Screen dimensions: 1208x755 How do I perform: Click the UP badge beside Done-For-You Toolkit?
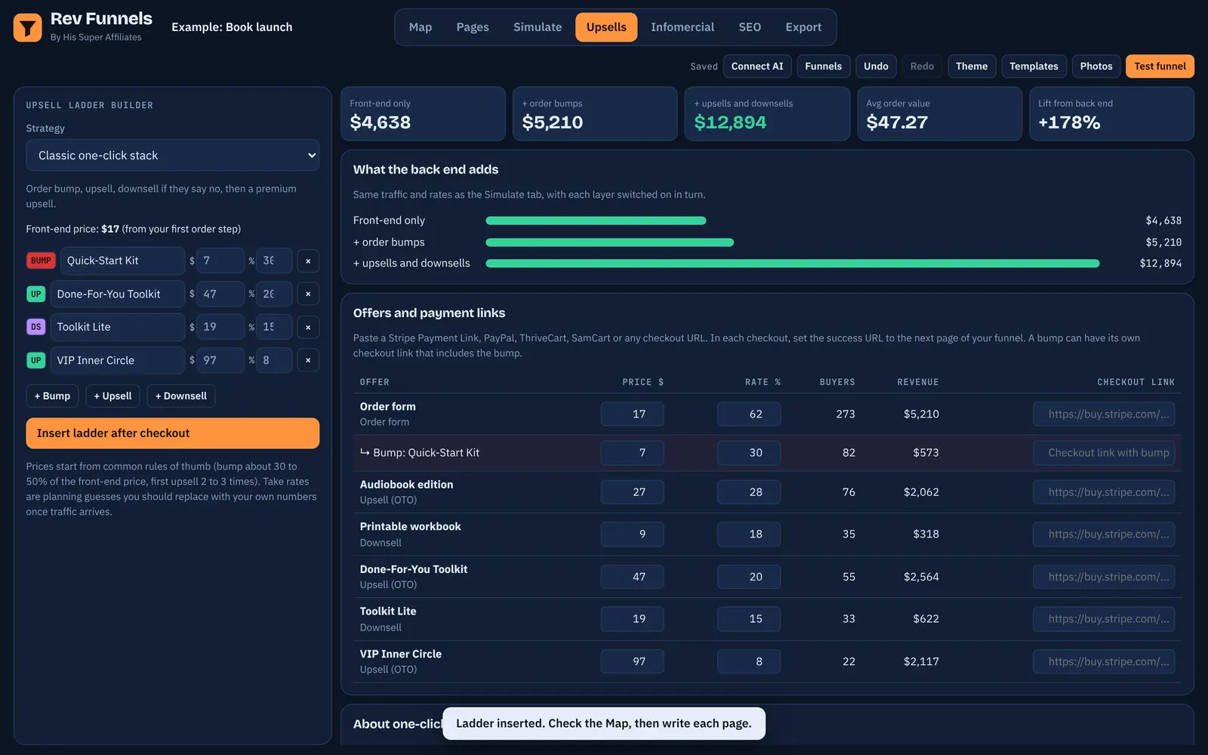point(36,294)
